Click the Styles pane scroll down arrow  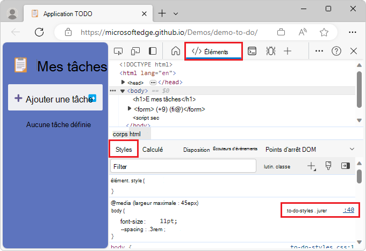click(x=360, y=242)
